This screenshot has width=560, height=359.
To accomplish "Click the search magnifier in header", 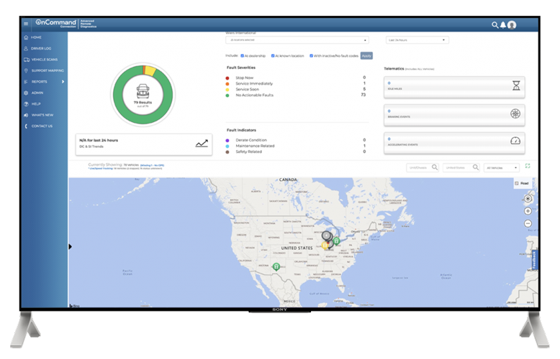I will [494, 25].
